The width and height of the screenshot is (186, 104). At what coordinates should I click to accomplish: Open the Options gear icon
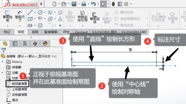[x=126, y=4]
